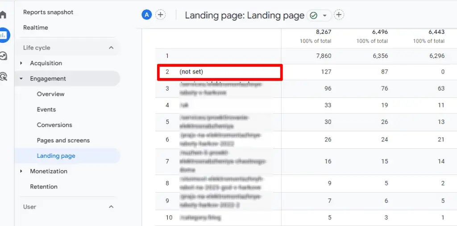Select the Acquisition menu item
Screen dimensions: 457x226
46,63
